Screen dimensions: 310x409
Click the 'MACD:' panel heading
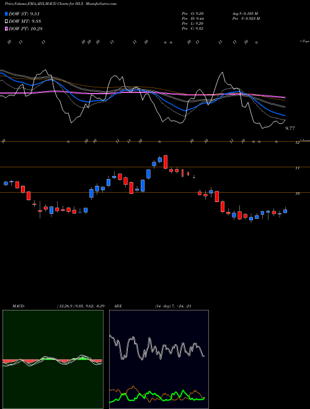pos(18,306)
